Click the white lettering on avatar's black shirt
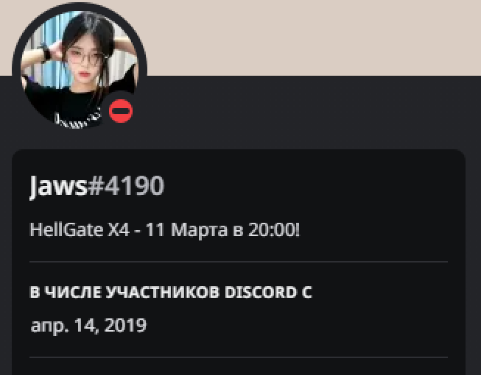Viewport: 481px width, 375px height. [77, 120]
